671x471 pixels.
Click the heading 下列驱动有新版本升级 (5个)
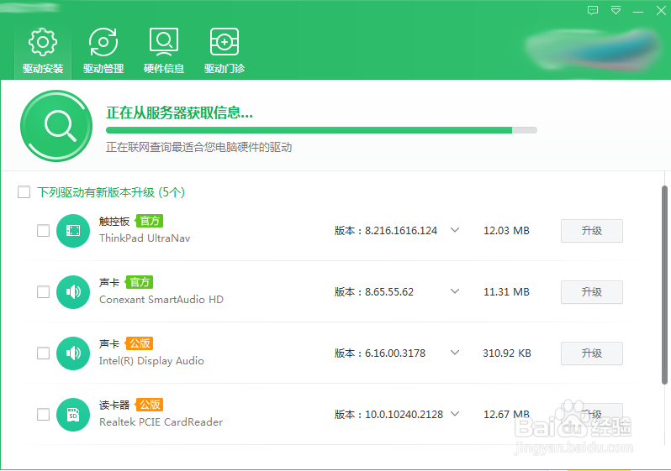111,192
